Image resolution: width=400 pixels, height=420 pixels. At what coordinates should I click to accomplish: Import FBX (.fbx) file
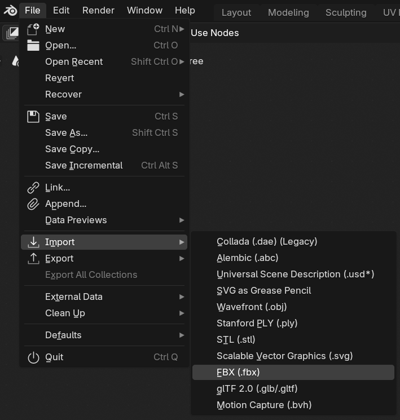pyautogui.click(x=293, y=372)
